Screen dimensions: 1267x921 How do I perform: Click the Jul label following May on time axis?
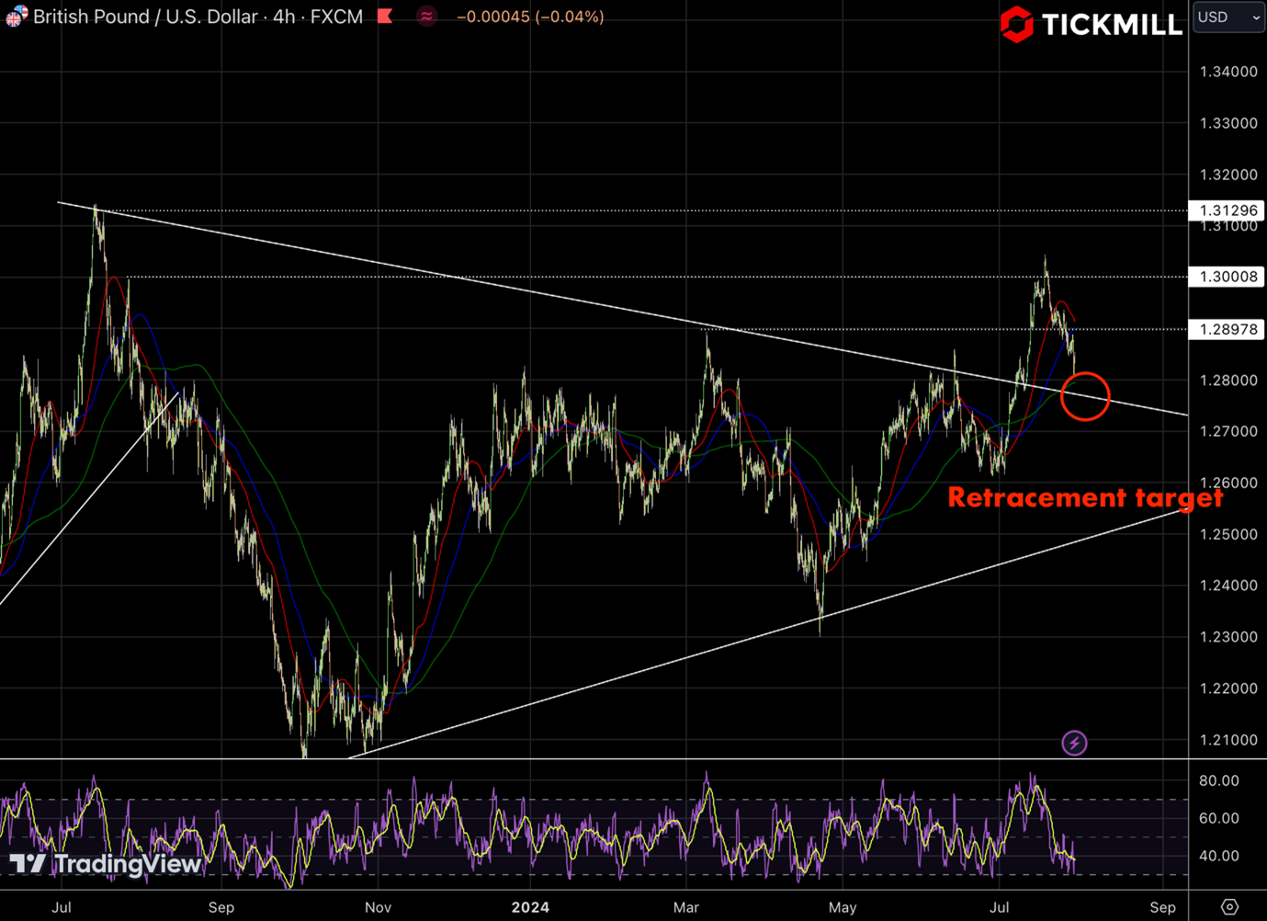999,907
